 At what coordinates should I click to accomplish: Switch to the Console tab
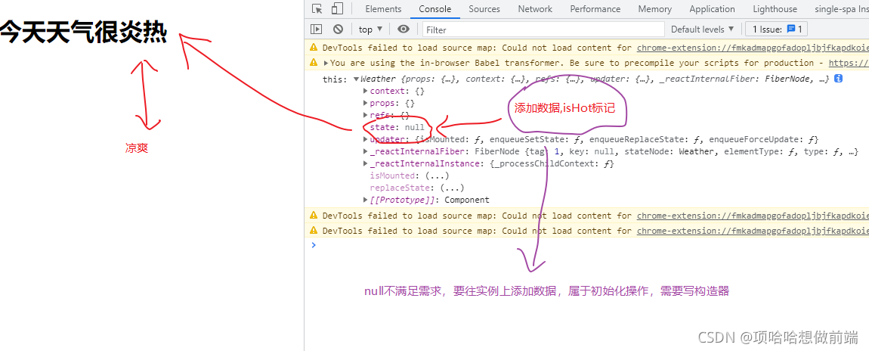point(435,9)
